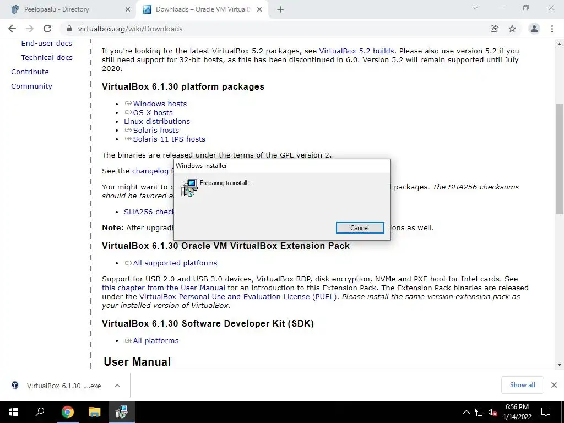Cancel the Windows Installer dialog

point(360,227)
